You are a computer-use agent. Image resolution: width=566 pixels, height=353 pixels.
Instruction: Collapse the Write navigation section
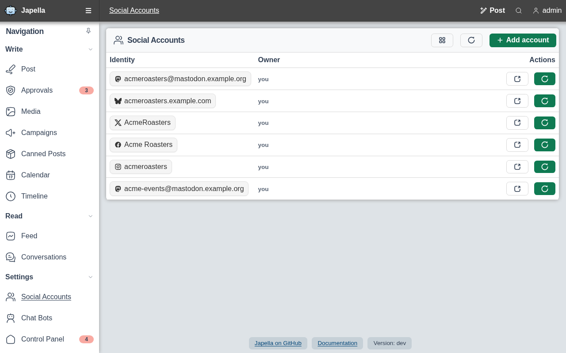[x=91, y=49]
